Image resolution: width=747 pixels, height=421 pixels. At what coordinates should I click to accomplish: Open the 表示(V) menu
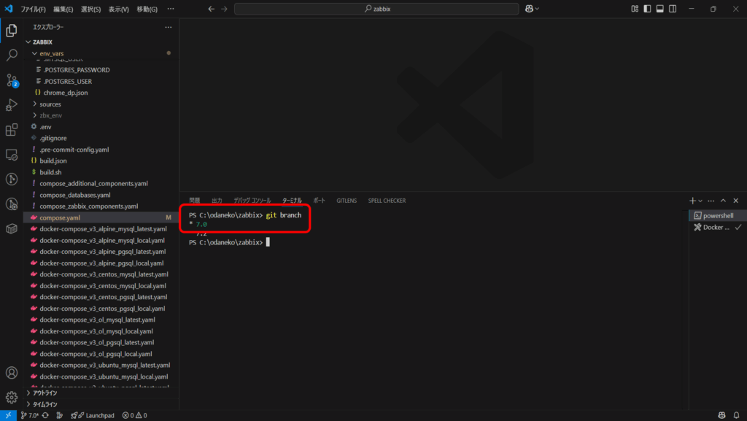point(118,9)
